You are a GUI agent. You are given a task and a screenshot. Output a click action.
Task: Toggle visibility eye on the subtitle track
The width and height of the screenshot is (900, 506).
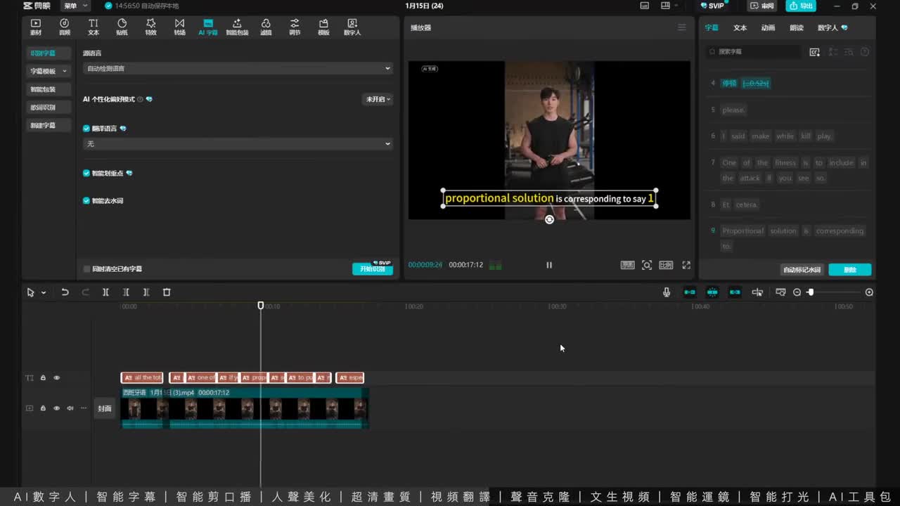click(x=57, y=378)
